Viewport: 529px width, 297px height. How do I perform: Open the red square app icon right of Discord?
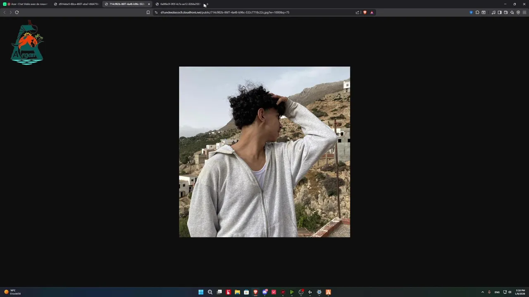[x=274, y=292]
